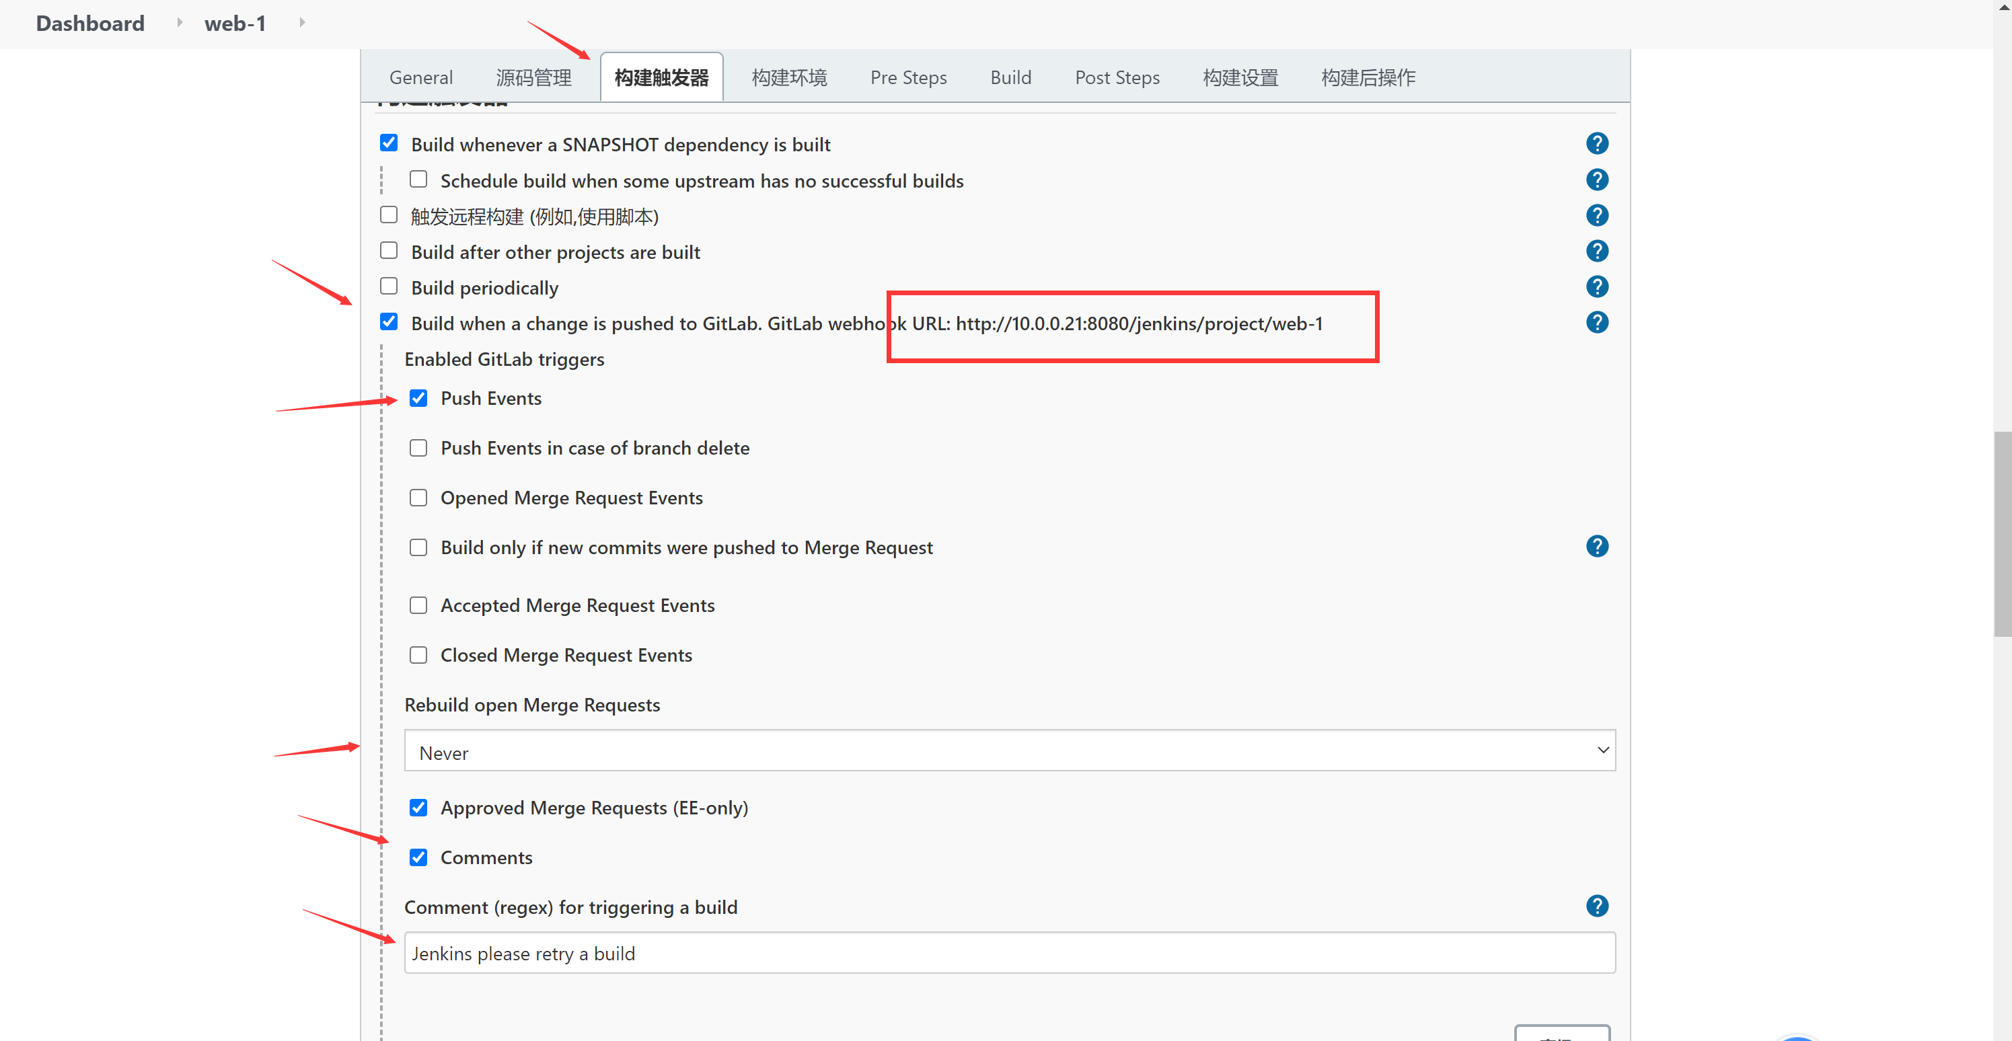This screenshot has width=2012, height=1041.
Task: Click help icon beside 触发远程构建 option
Action: 1596,216
